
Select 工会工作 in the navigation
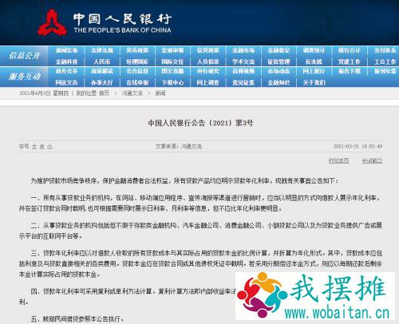click(385, 61)
